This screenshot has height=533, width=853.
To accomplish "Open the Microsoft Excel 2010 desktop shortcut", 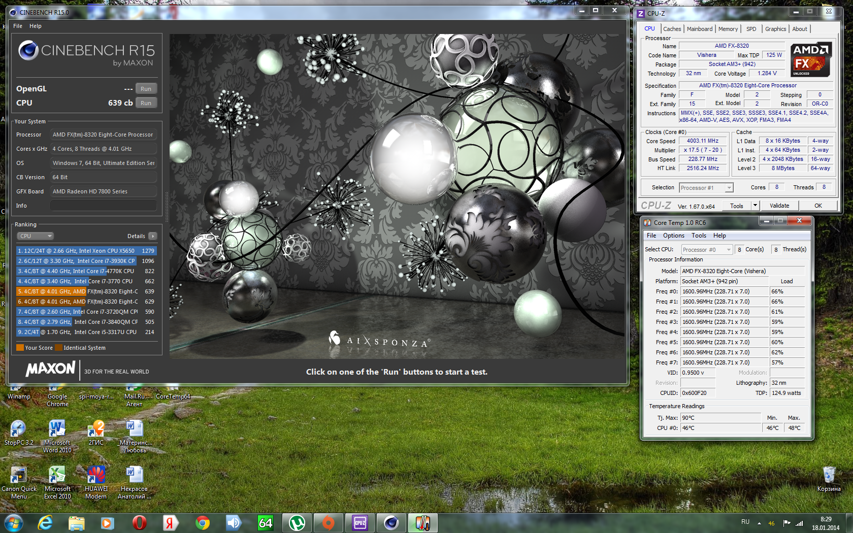I will [57, 483].
